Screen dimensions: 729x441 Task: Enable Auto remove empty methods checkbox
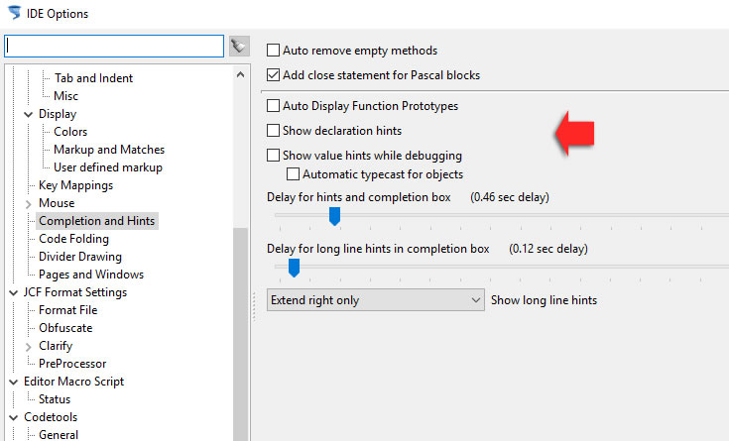[273, 51]
